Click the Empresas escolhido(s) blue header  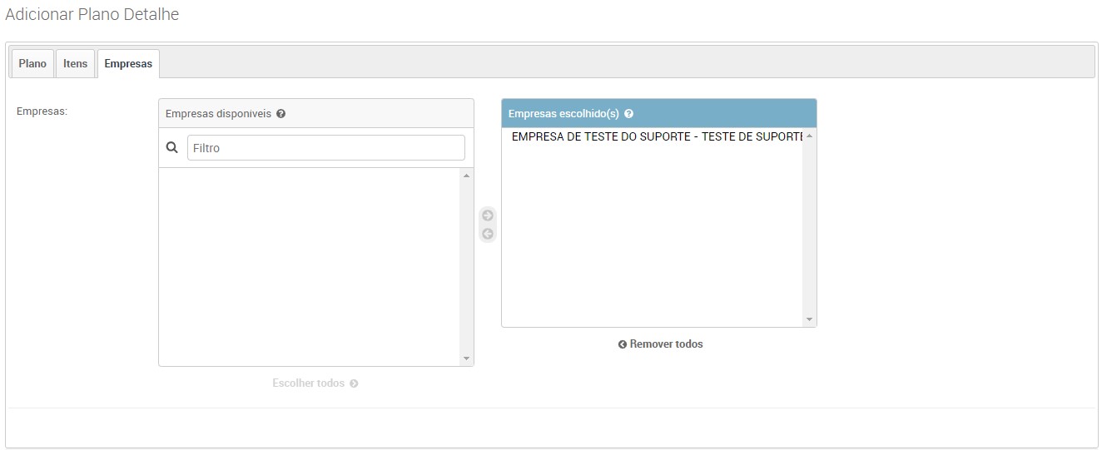click(x=563, y=114)
